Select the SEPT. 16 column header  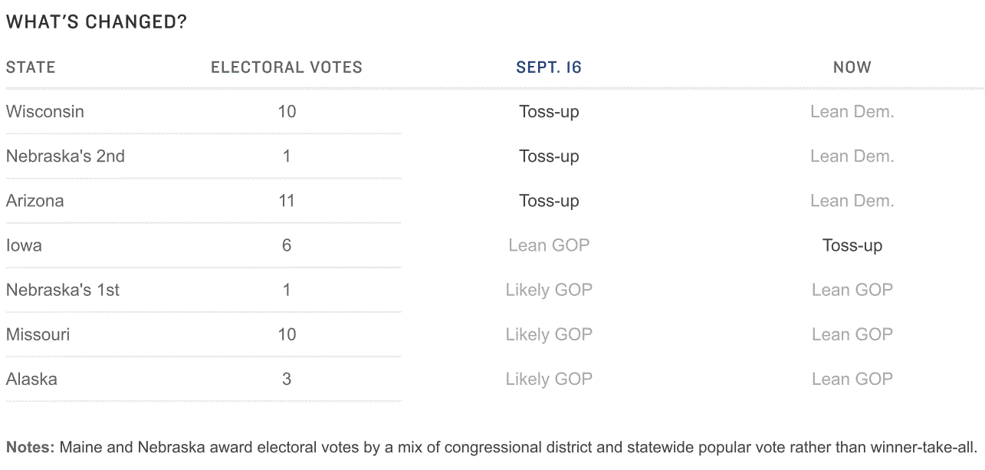click(x=549, y=67)
